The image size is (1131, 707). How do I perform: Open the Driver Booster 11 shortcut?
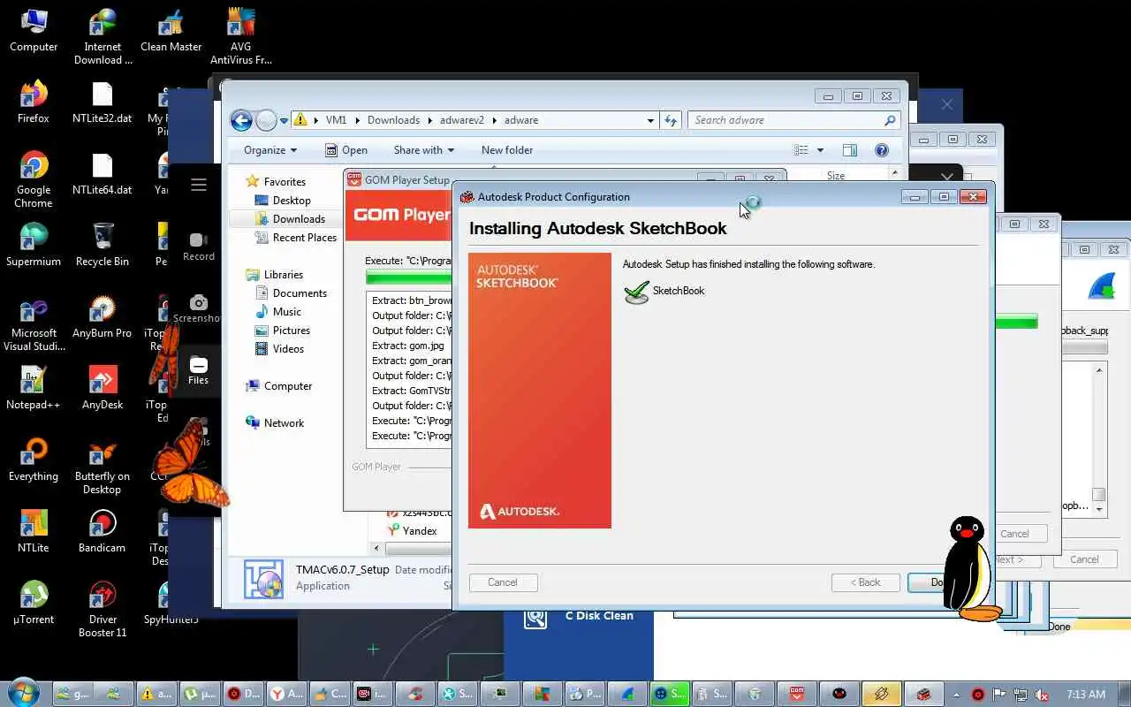click(x=102, y=610)
